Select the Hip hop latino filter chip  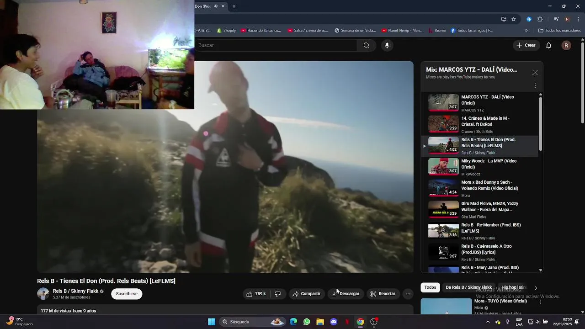[x=514, y=287]
